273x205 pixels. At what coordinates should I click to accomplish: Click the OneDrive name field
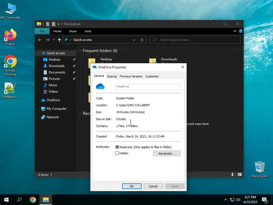click(x=148, y=87)
